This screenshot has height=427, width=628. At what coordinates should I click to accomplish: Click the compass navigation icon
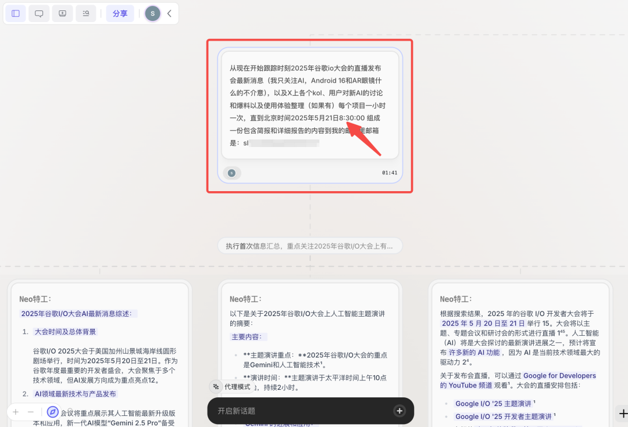pos(52,412)
